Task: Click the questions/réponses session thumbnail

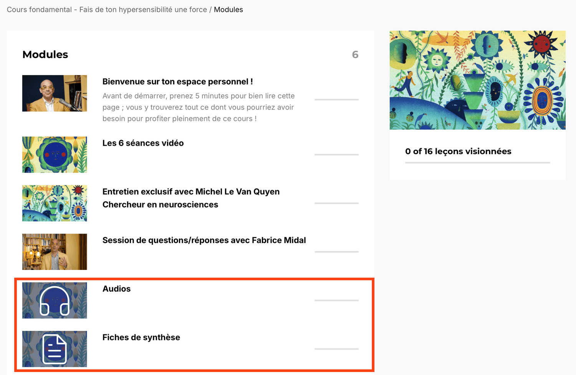Action: click(55, 252)
